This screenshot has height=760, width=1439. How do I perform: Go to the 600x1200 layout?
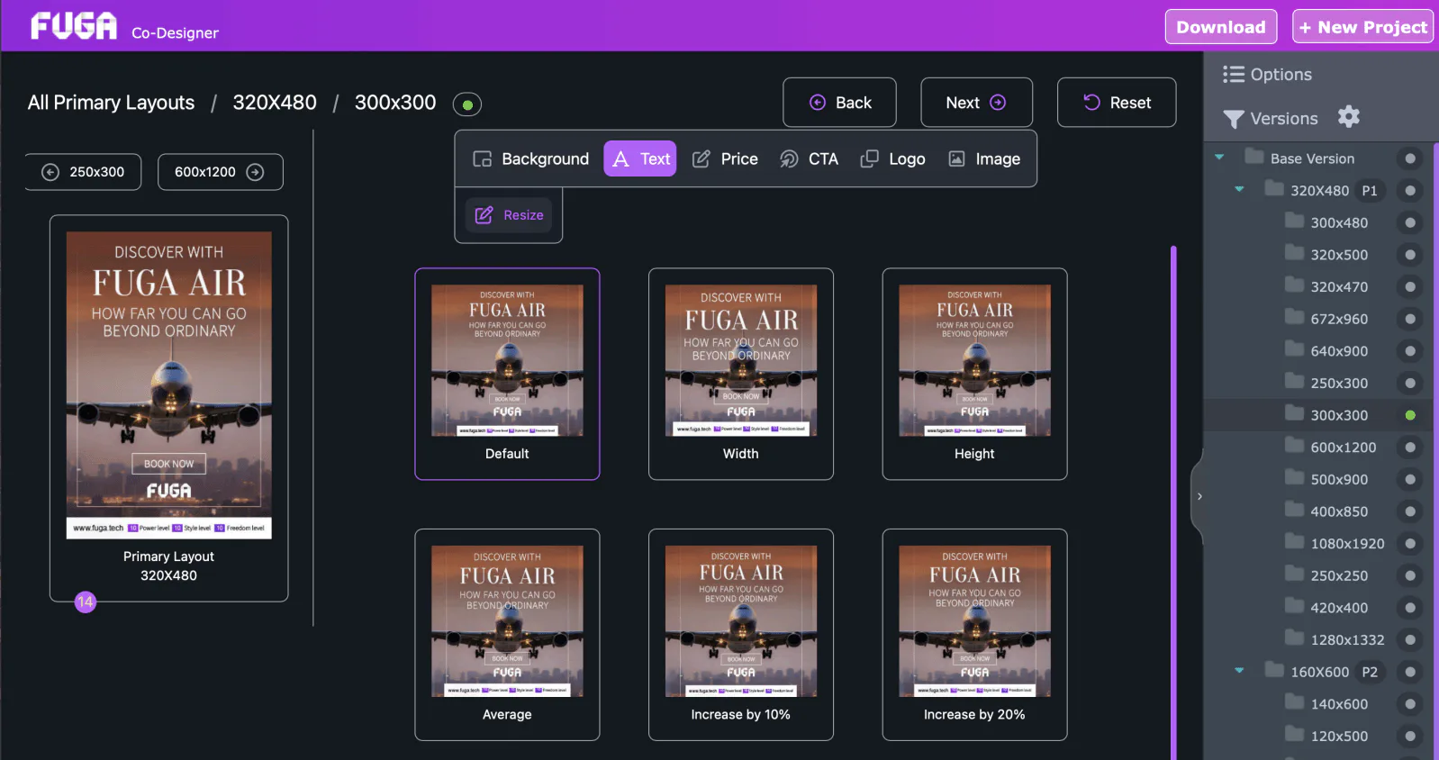pos(221,172)
